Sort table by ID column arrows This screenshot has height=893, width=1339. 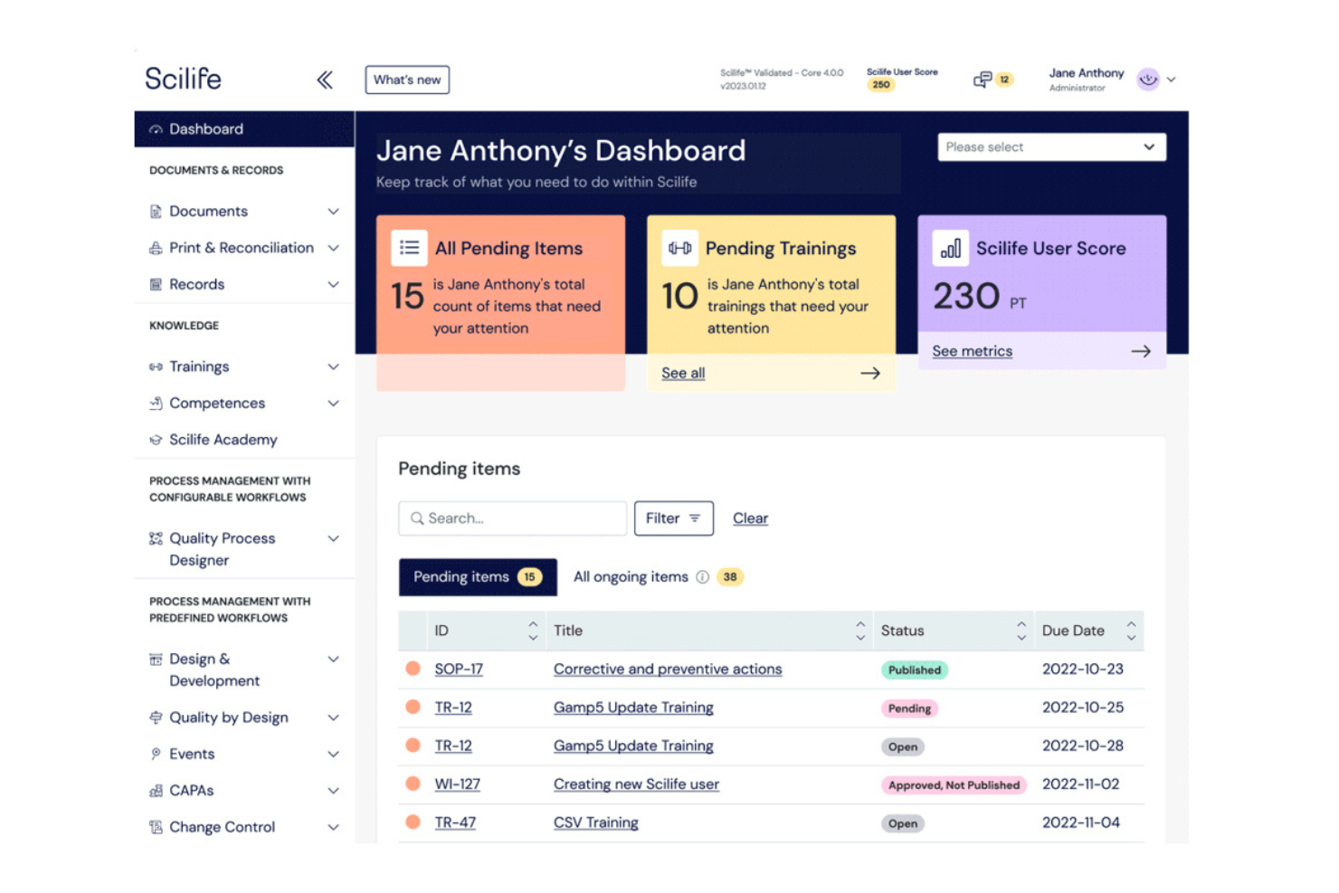pos(533,631)
